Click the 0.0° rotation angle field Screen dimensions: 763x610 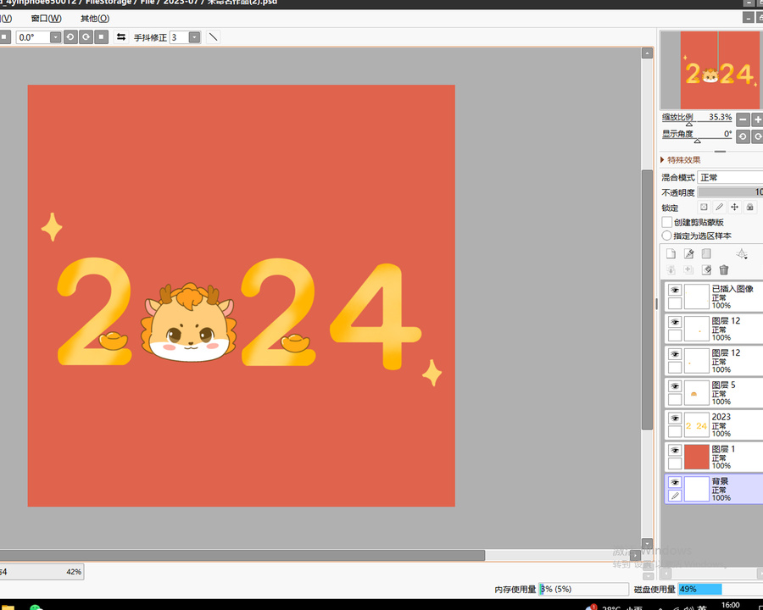click(x=32, y=37)
